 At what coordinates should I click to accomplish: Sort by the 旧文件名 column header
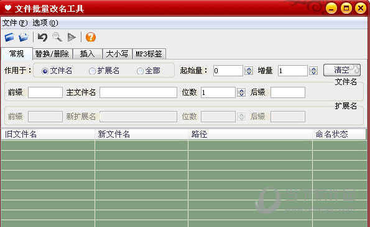pos(48,135)
